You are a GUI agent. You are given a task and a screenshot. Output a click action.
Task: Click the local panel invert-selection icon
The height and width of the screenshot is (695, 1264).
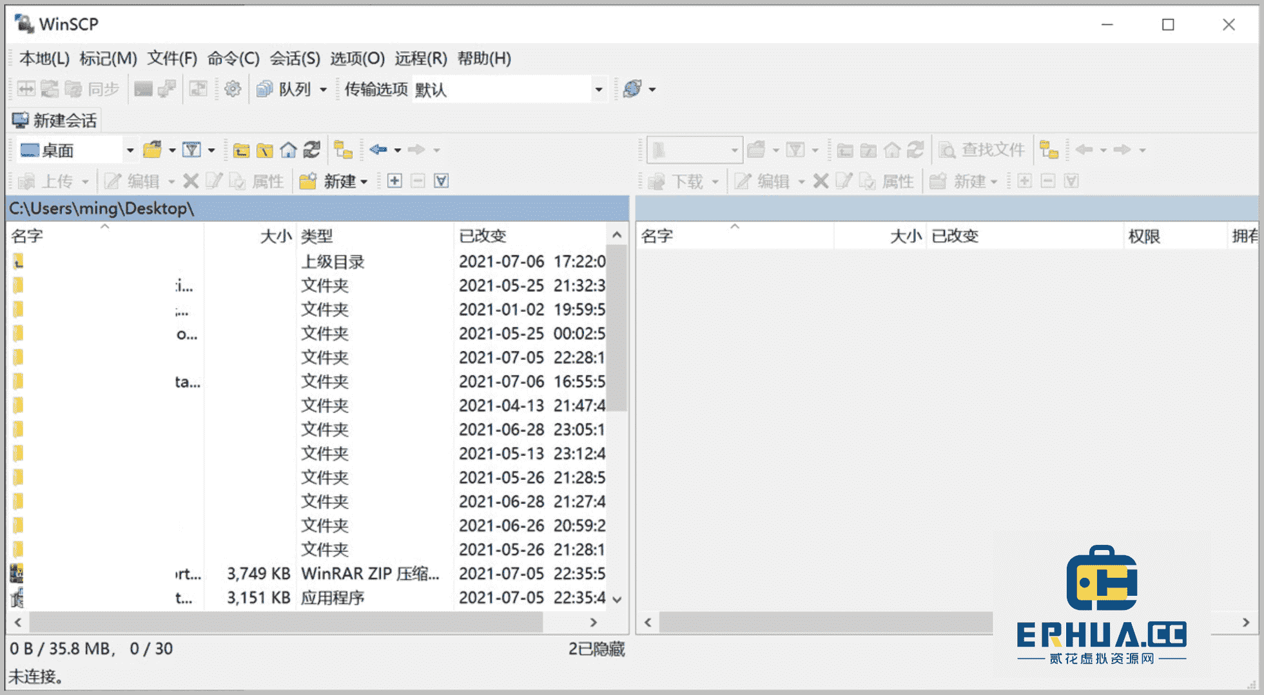[441, 181]
